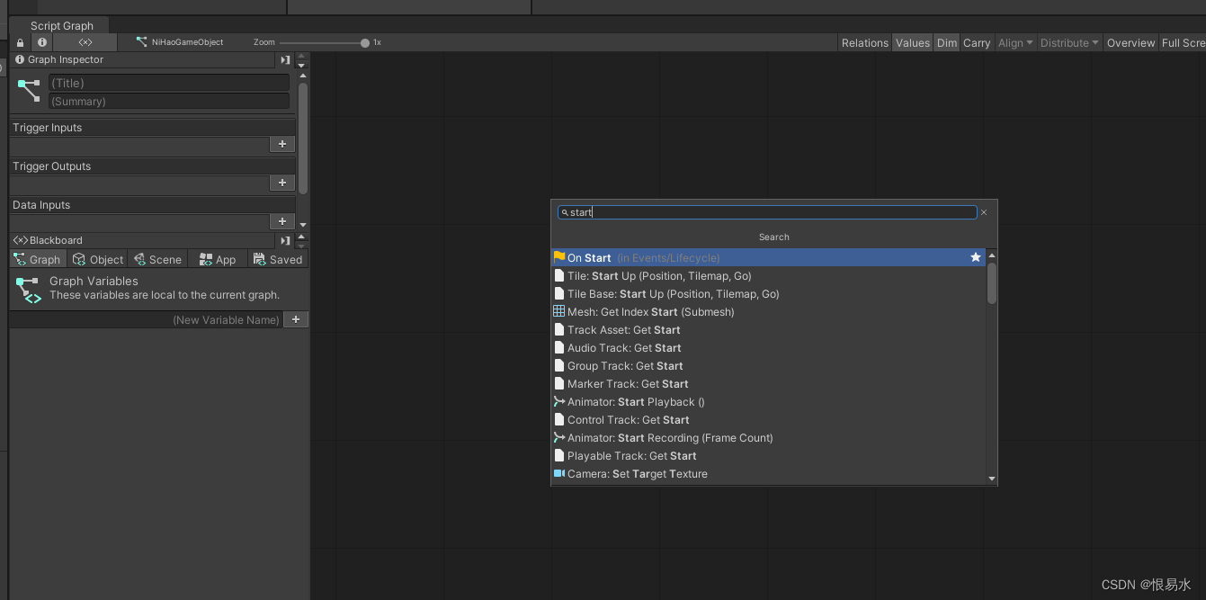1206x600 pixels.
Task: Toggle the lock icon on the graph toolbar
Action: (19, 42)
